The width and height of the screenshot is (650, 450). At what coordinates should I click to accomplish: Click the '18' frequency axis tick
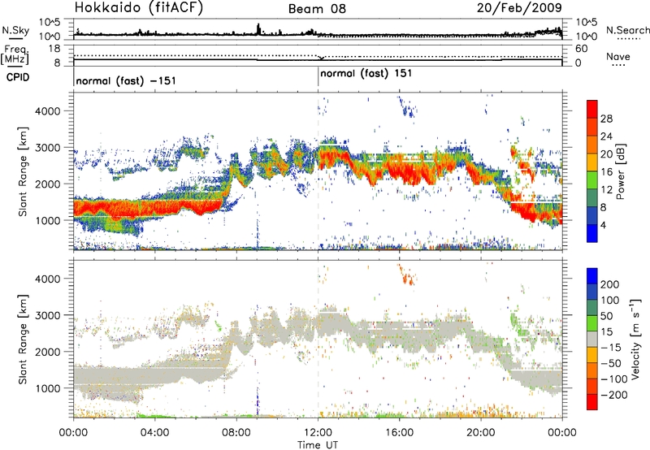(x=54, y=49)
